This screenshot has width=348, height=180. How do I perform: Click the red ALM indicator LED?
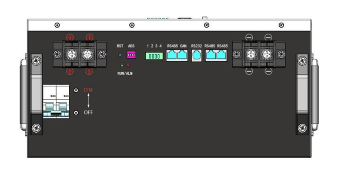pos(128,66)
